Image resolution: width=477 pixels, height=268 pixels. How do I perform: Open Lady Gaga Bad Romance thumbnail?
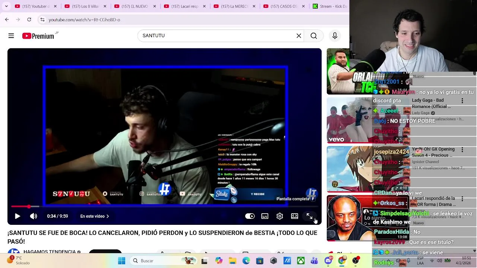(350, 120)
